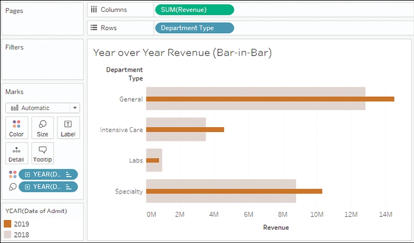Expand the second YEAR pill using plus icon

[27, 186]
